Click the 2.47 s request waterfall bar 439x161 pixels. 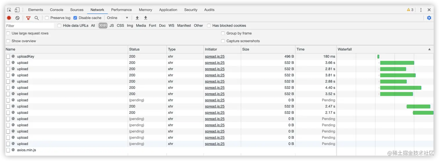(418, 106)
